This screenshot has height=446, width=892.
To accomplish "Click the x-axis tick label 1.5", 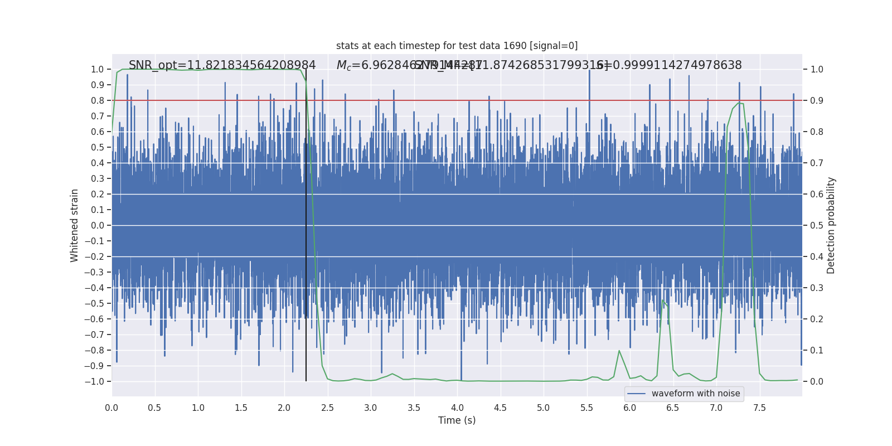I will point(241,408).
